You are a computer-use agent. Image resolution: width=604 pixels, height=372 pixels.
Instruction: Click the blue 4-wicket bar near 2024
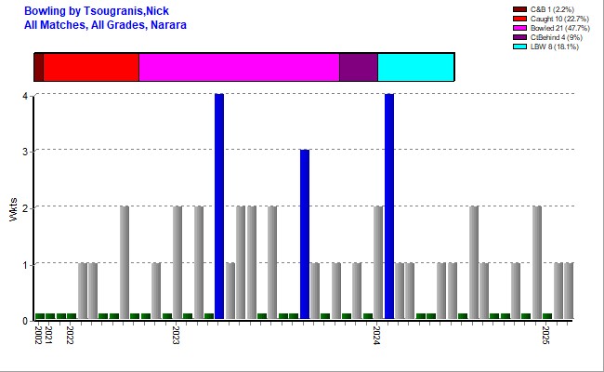389,206
